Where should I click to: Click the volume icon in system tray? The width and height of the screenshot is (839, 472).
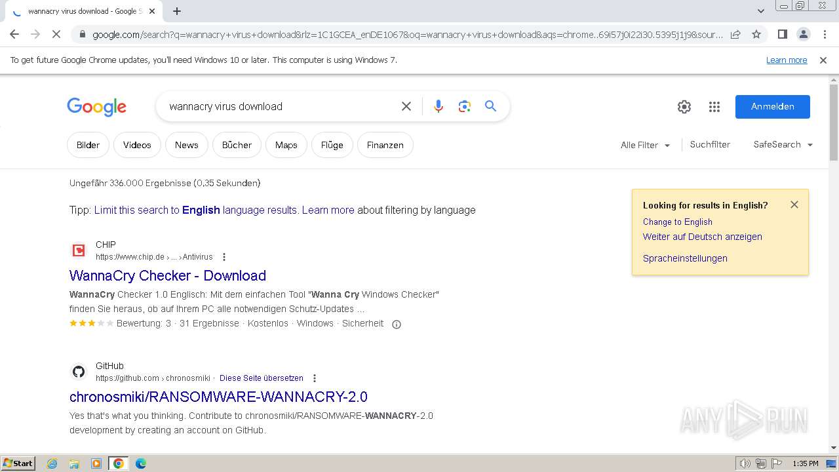tap(745, 463)
